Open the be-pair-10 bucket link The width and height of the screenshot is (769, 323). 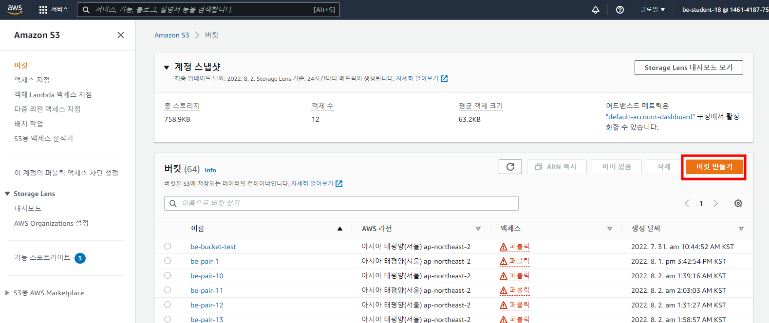(207, 276)
